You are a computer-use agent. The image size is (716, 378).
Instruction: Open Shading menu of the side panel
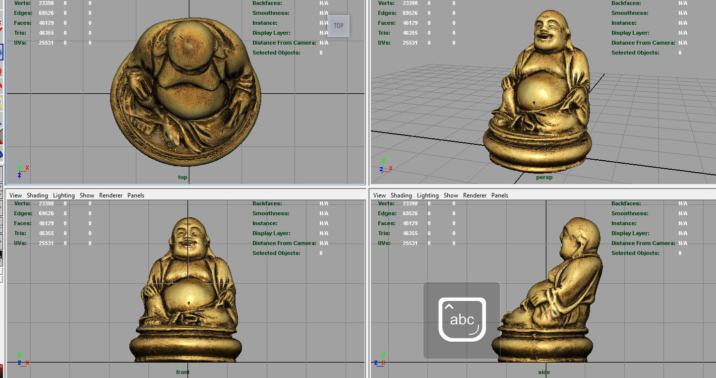point(401,195)
